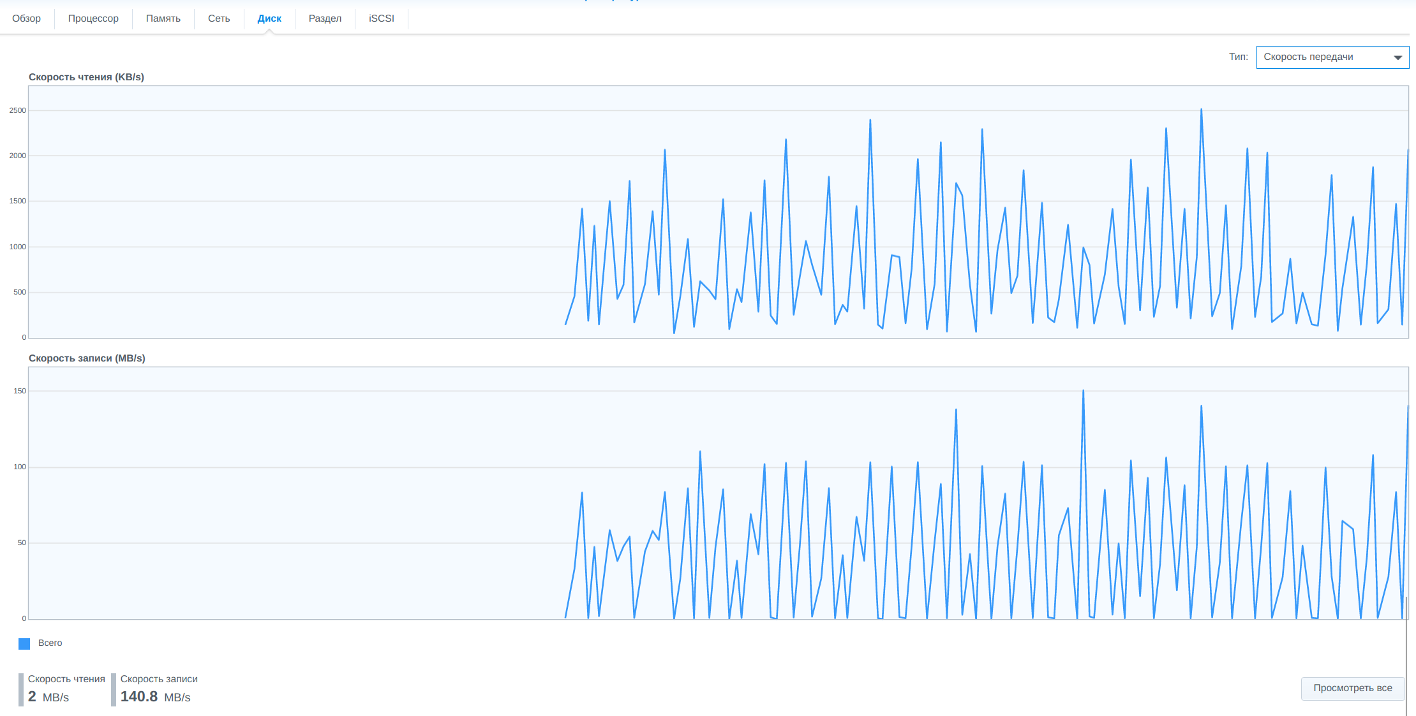Toggle the Всего legend color swatch
This screenshot has width=1416, height=716.
coord(24,643)
